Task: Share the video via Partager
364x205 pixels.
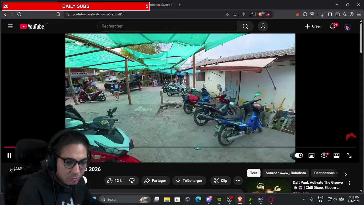Action: [155, 181]
